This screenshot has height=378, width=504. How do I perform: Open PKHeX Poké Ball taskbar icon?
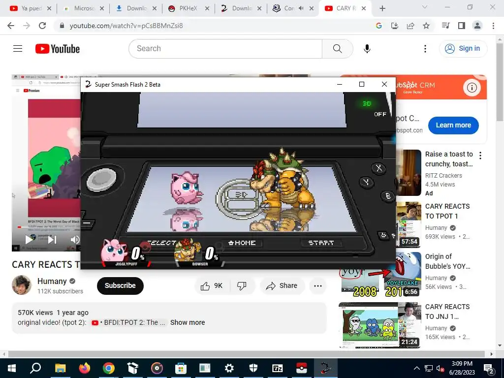tap(301, 368)
